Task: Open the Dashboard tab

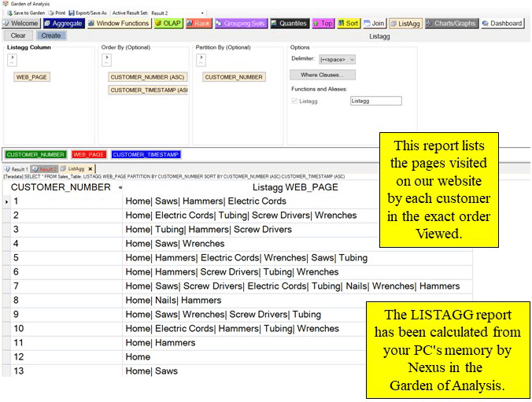Action: click(503, 24)
